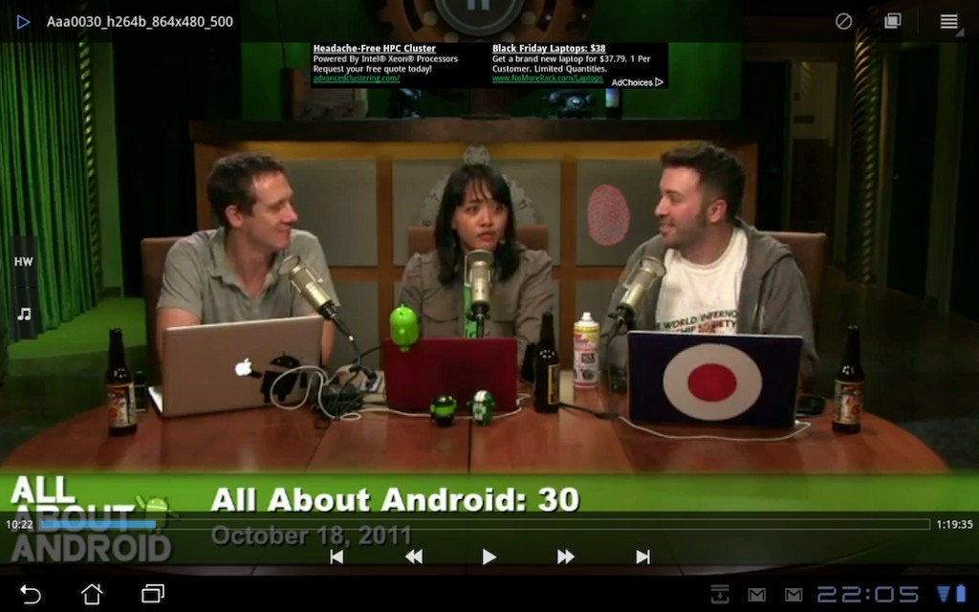This screenshot has width=979, height=612.
Task: Fast forward the video
Action: coord(566,557)
